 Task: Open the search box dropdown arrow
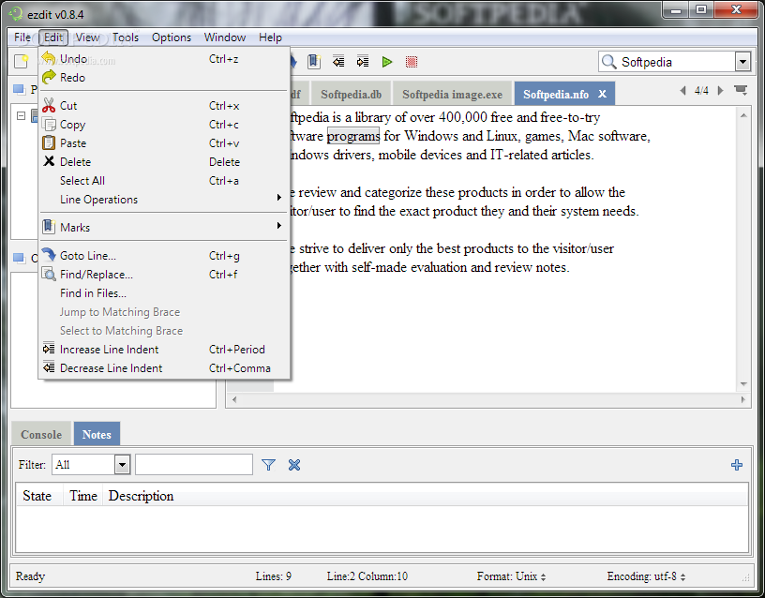click(x=742, y=62)
